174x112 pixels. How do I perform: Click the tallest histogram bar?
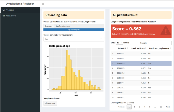click(67, 70)
